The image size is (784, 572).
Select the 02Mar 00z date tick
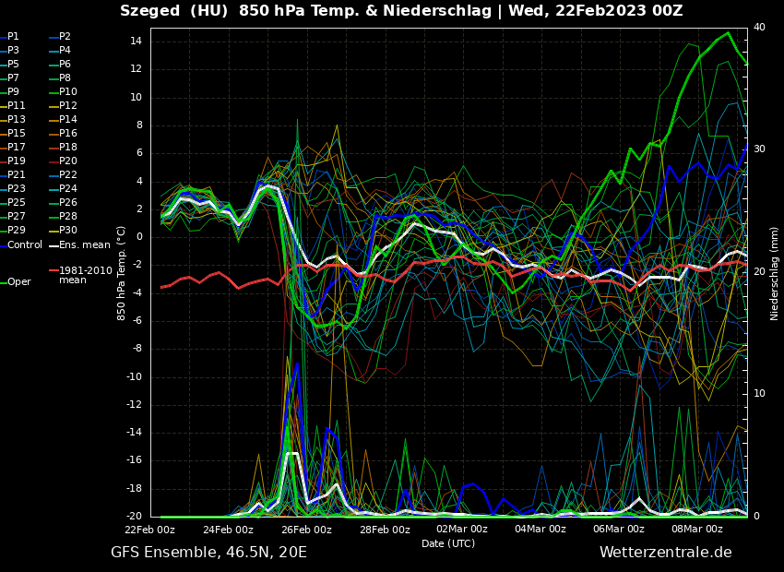(x=461, y=530)
